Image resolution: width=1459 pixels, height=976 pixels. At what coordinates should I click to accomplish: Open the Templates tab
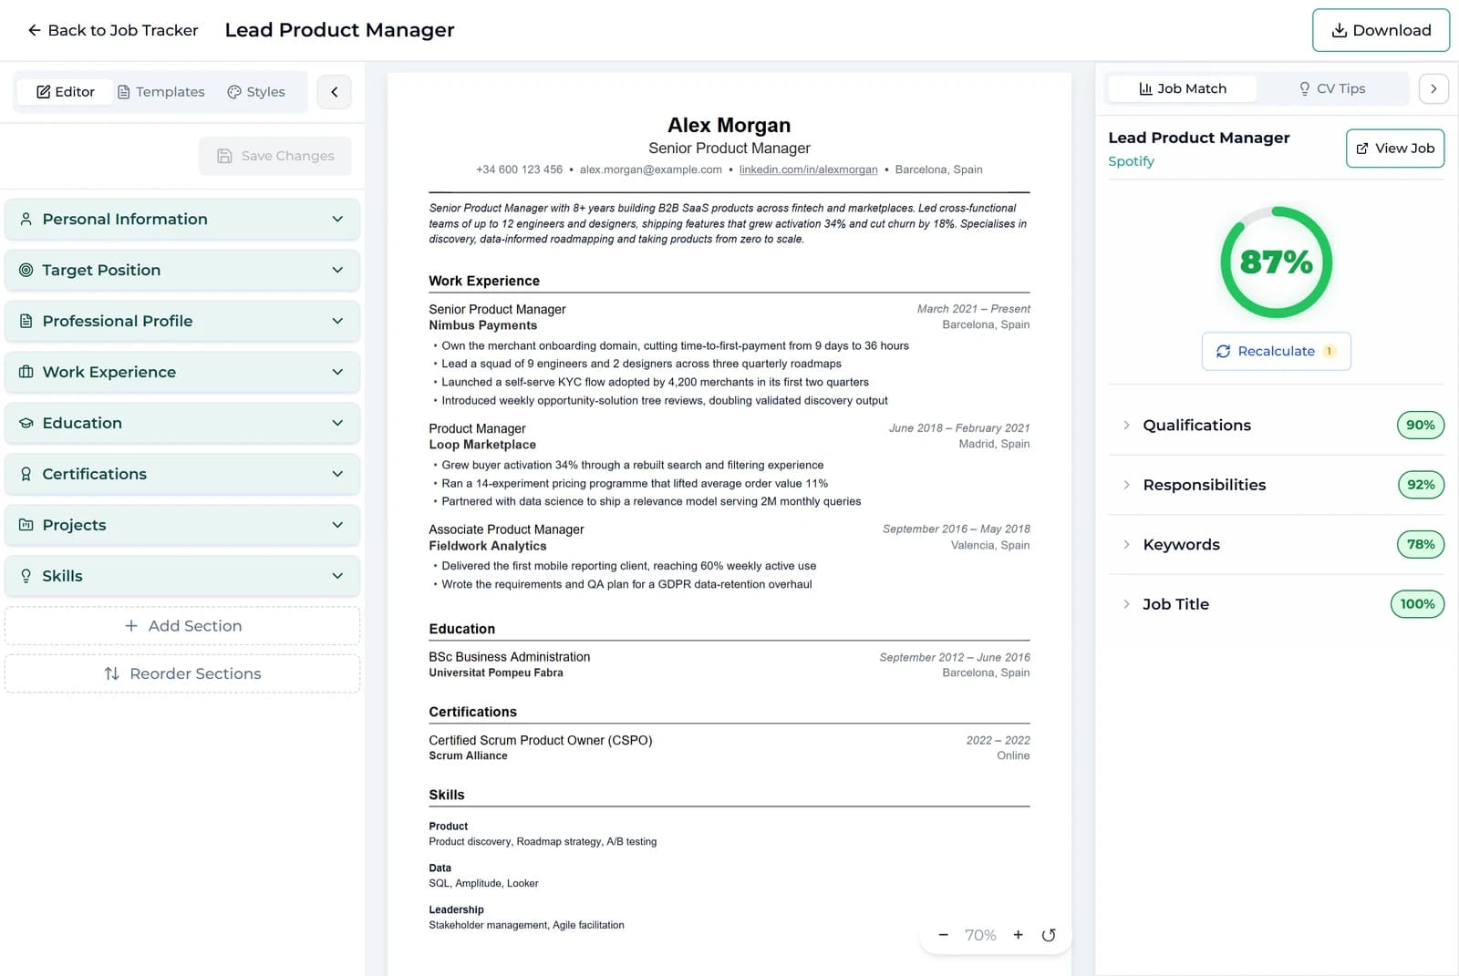point(160,92)
